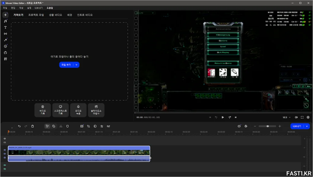The height and width of the screenshot is (177, 313).
Task: Expand the track options arrow above timeline
Action: 12,128
